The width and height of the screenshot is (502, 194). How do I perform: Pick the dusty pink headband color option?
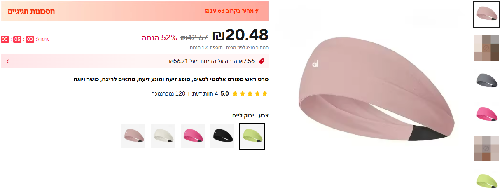tap(133, 136)
